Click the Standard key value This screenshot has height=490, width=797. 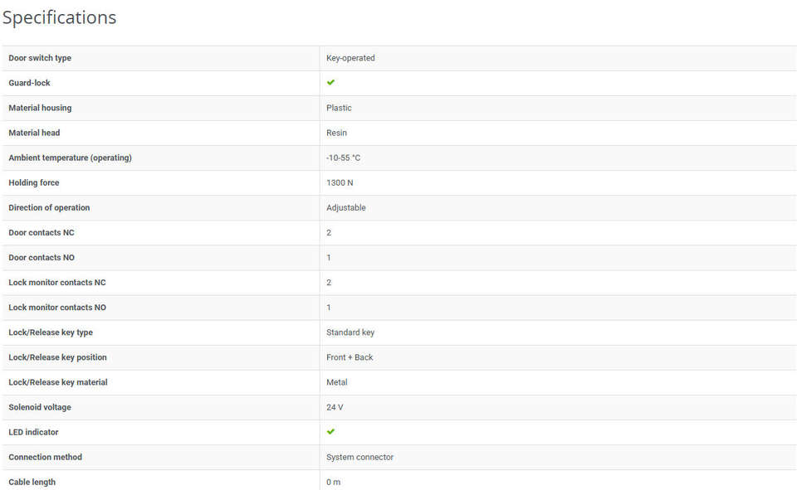[350, 332]
